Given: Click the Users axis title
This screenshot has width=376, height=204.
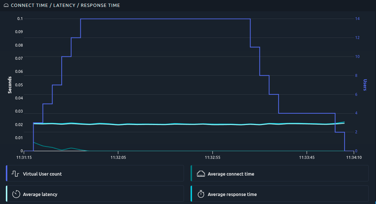Looking at the screenshot, I should pyautogui.click(x=365, y=85).
